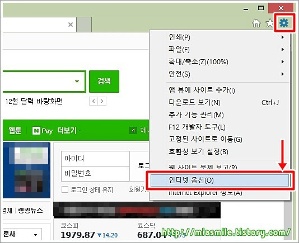The image size is (299, 243).
Task: Select 인쇄(P) menu entry
Action: click(x=219, y=37)
